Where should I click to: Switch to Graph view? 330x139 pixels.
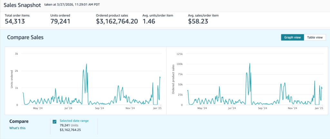click(292, 37)
